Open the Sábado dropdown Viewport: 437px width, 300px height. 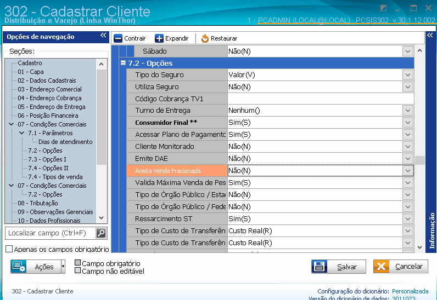pos(408,51)
